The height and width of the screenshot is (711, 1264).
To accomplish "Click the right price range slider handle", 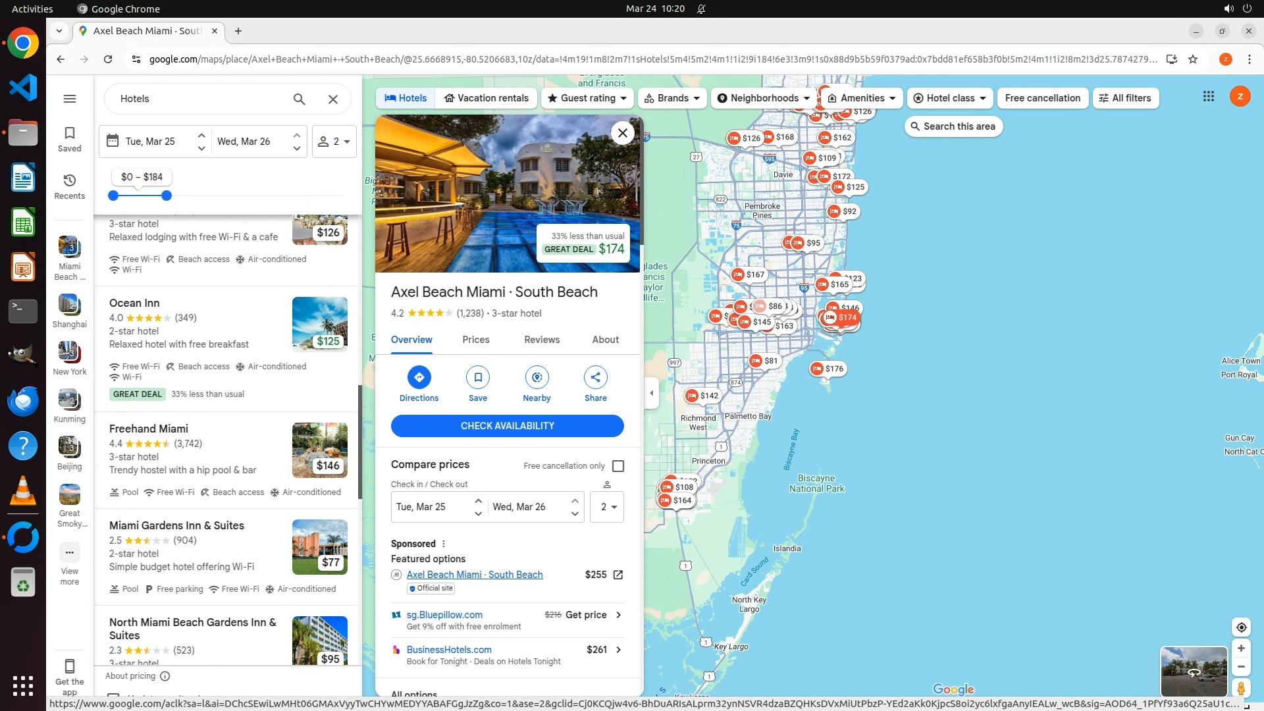I will (167, 196).
